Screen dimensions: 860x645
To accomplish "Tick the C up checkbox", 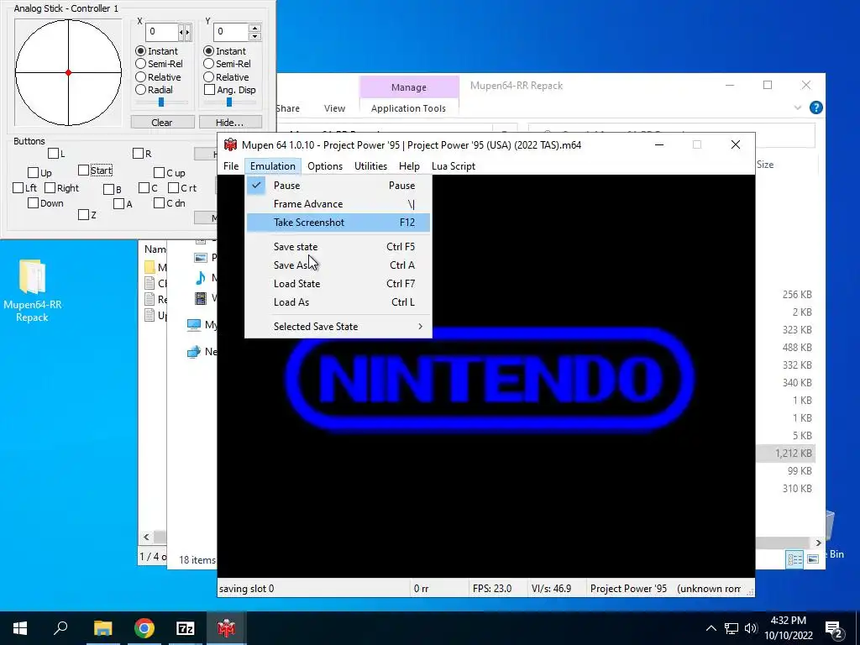I will point(159,173).
